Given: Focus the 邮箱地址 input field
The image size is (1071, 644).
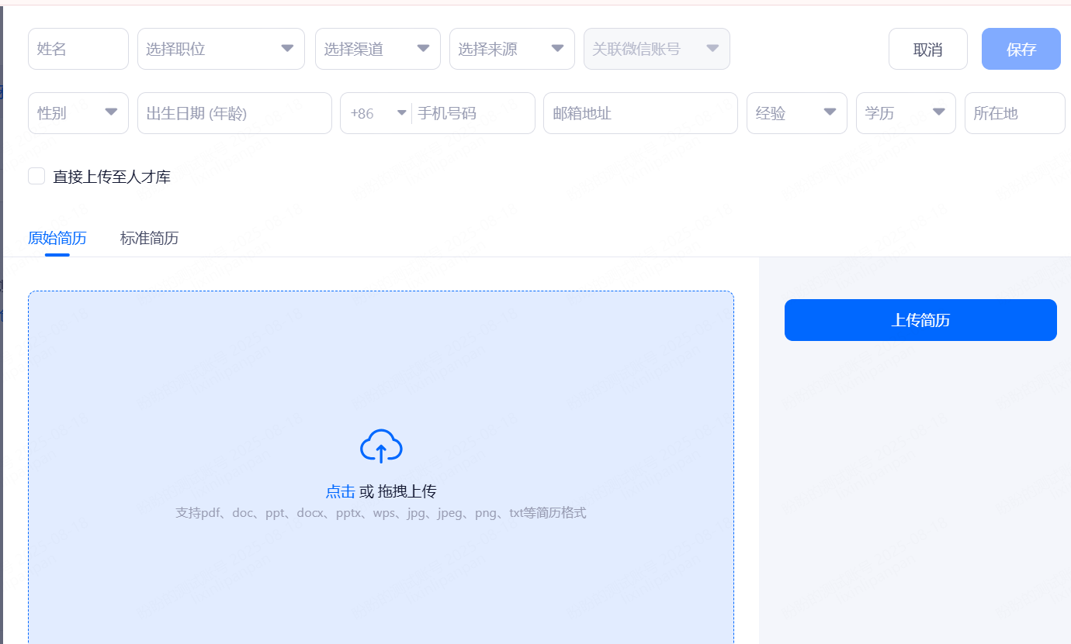Looking at the screenshot, I should [x=639, y=113].
